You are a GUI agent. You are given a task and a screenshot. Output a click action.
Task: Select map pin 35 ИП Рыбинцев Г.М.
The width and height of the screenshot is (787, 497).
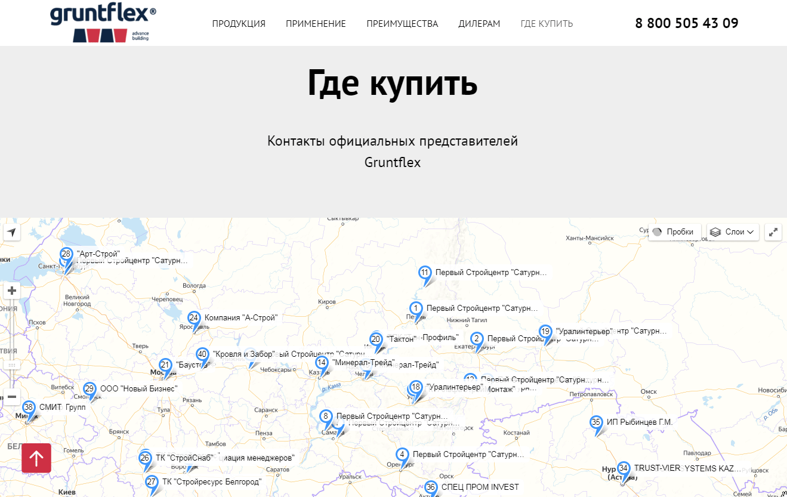coord(596,423)
